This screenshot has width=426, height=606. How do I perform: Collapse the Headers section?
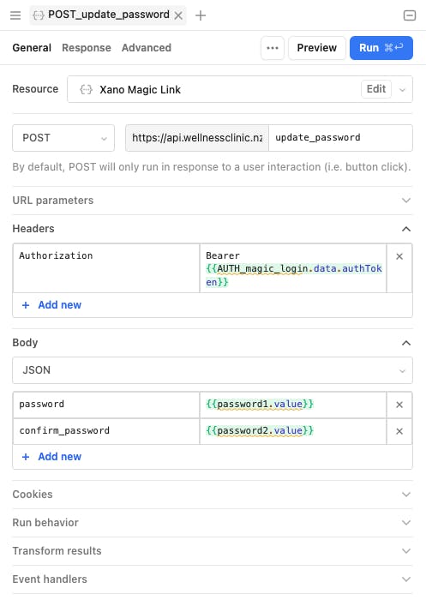(x=406, y=229)
